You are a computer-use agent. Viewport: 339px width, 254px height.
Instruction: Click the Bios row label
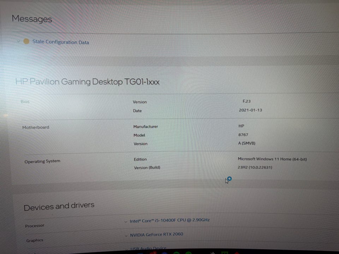coord(25,102)
